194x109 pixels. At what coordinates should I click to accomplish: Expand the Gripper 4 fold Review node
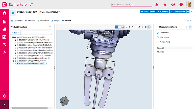click(x=14, y=61)
